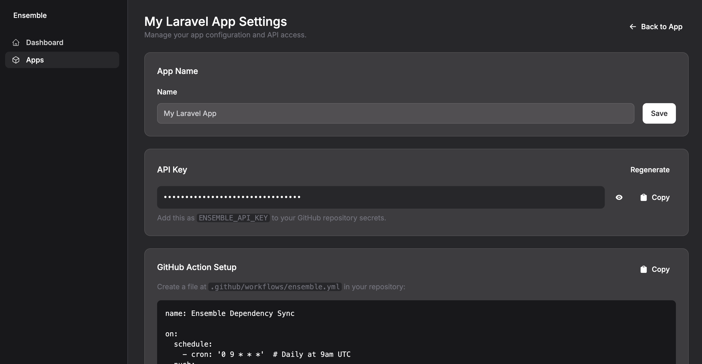Click the clipboard icon beside GitHub Action Copy
702x364 pixels.
click(x=643, y=269)
